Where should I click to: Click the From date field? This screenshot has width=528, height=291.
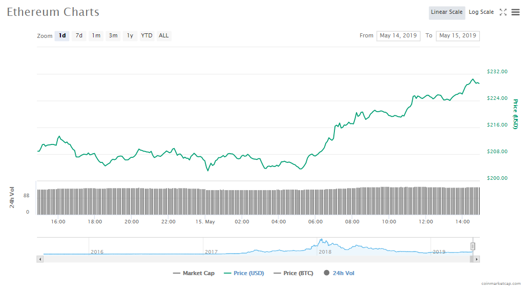point(398,36)
